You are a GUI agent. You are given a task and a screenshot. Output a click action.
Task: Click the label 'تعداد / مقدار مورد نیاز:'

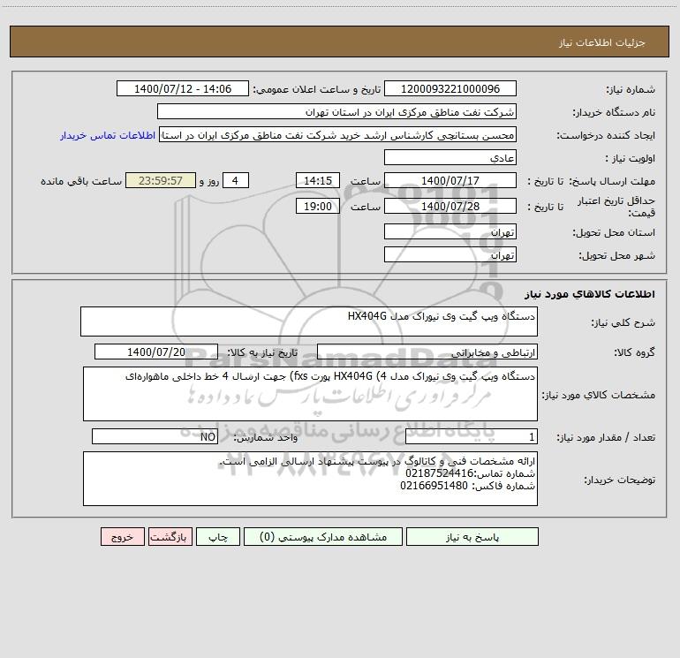(x=606, y=437)
